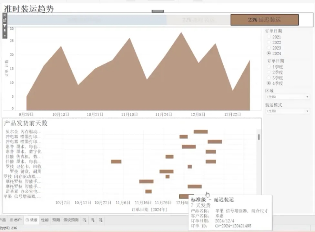The height and width of the screenshot is (232, 315).
Task: Click the New Worksheet icon
Action: click(x=85, y=220)
